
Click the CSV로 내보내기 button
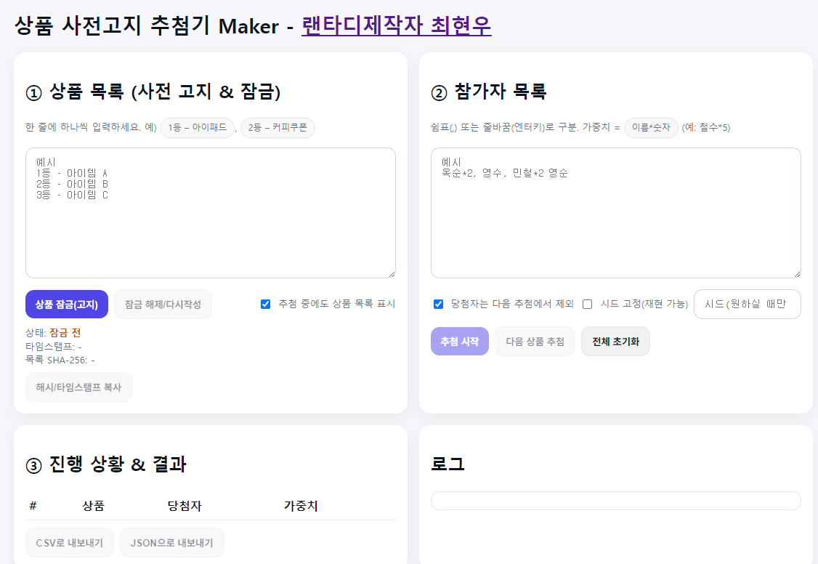click(70, 543)
